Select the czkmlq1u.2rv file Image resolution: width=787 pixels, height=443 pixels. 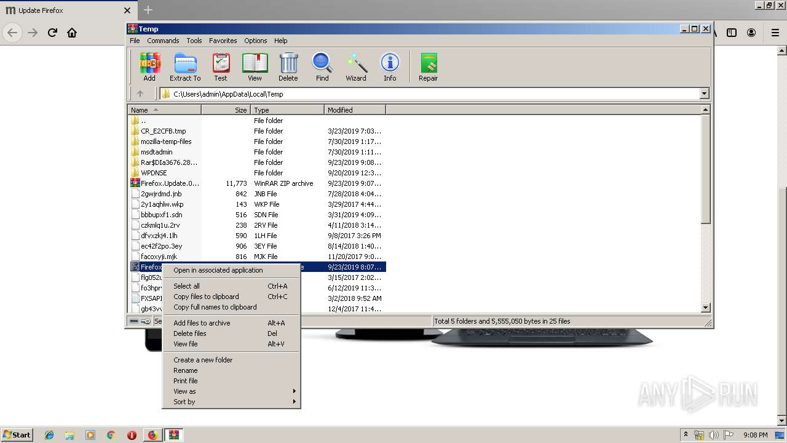(160, 225)
